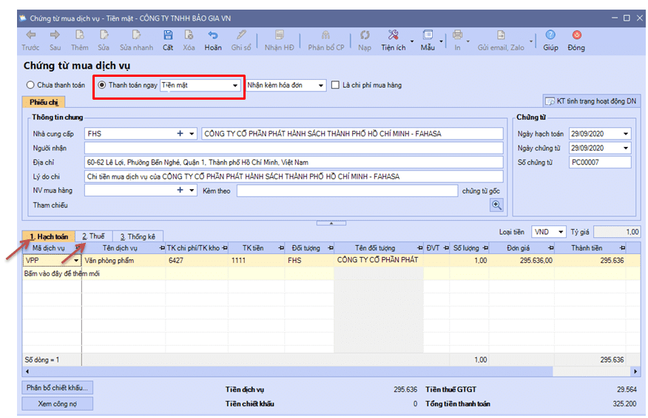Select the Thanh toán ngay radio option
The height and width of the screenshot is (418, 648).
102,86
